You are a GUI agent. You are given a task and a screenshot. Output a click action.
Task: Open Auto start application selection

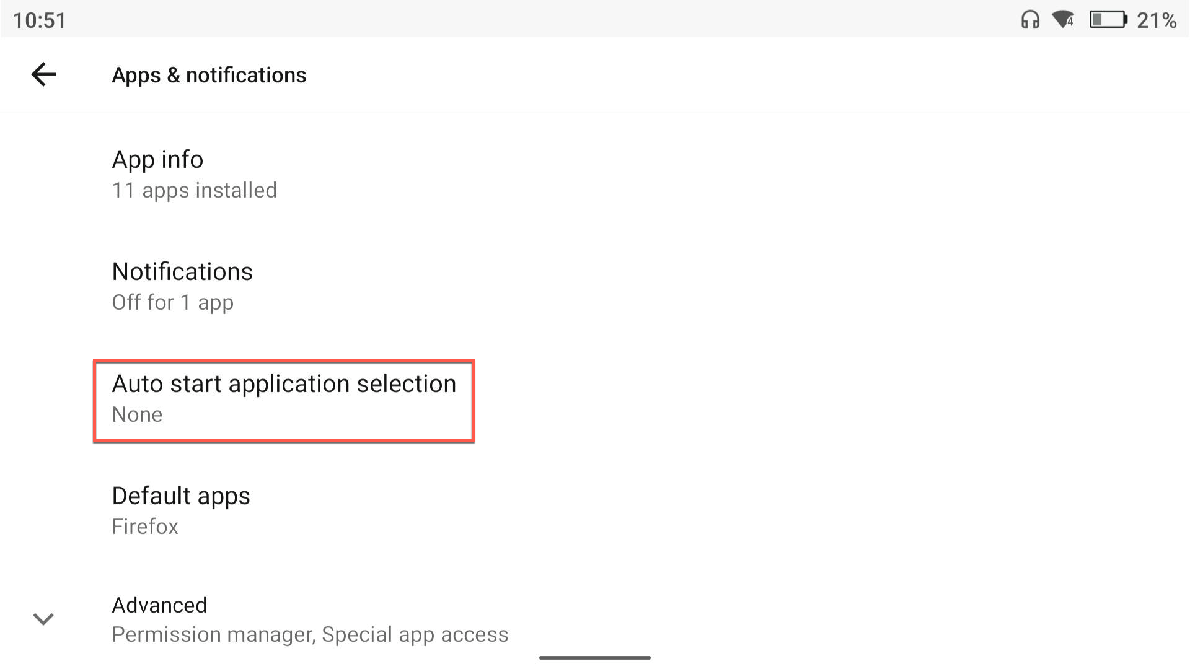coord(595,398)
